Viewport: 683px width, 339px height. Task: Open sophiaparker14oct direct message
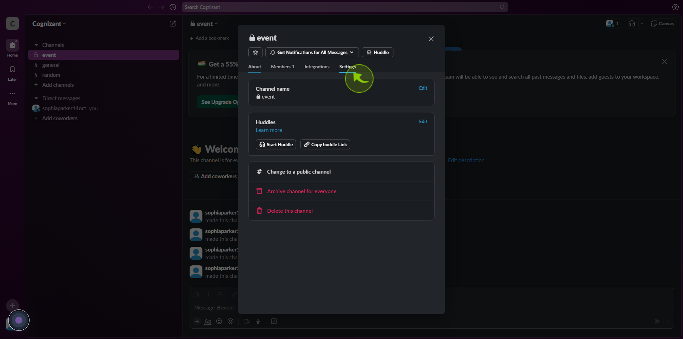coord(104,108)
